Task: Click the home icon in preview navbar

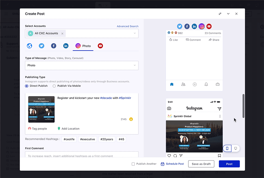Action: pyautogui.click(x=172, y=84)
